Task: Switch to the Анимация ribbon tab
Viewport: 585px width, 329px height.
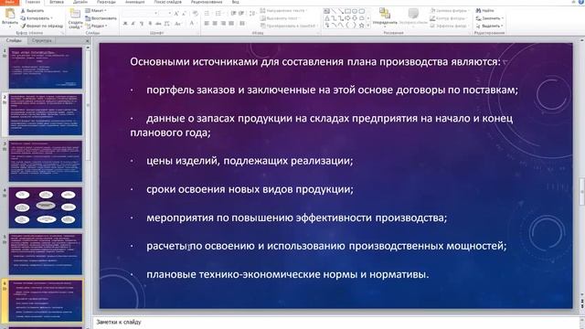Action: pos(134,2)
